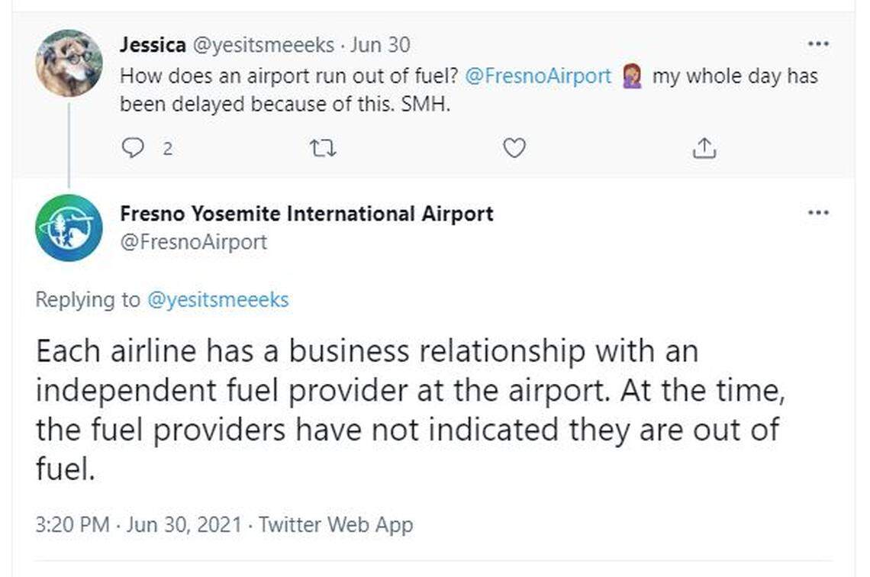This screenshot has height=577, width=870.
Task: Click the reply count showing 2
Action: tap(166, 147)
